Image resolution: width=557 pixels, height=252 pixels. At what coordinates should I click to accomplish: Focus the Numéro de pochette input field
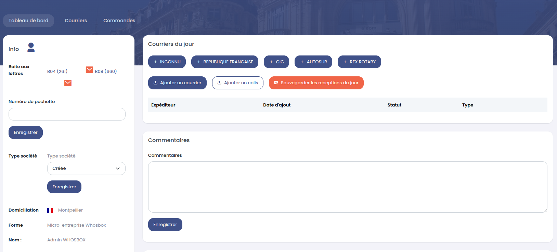[x=67, y=114]
